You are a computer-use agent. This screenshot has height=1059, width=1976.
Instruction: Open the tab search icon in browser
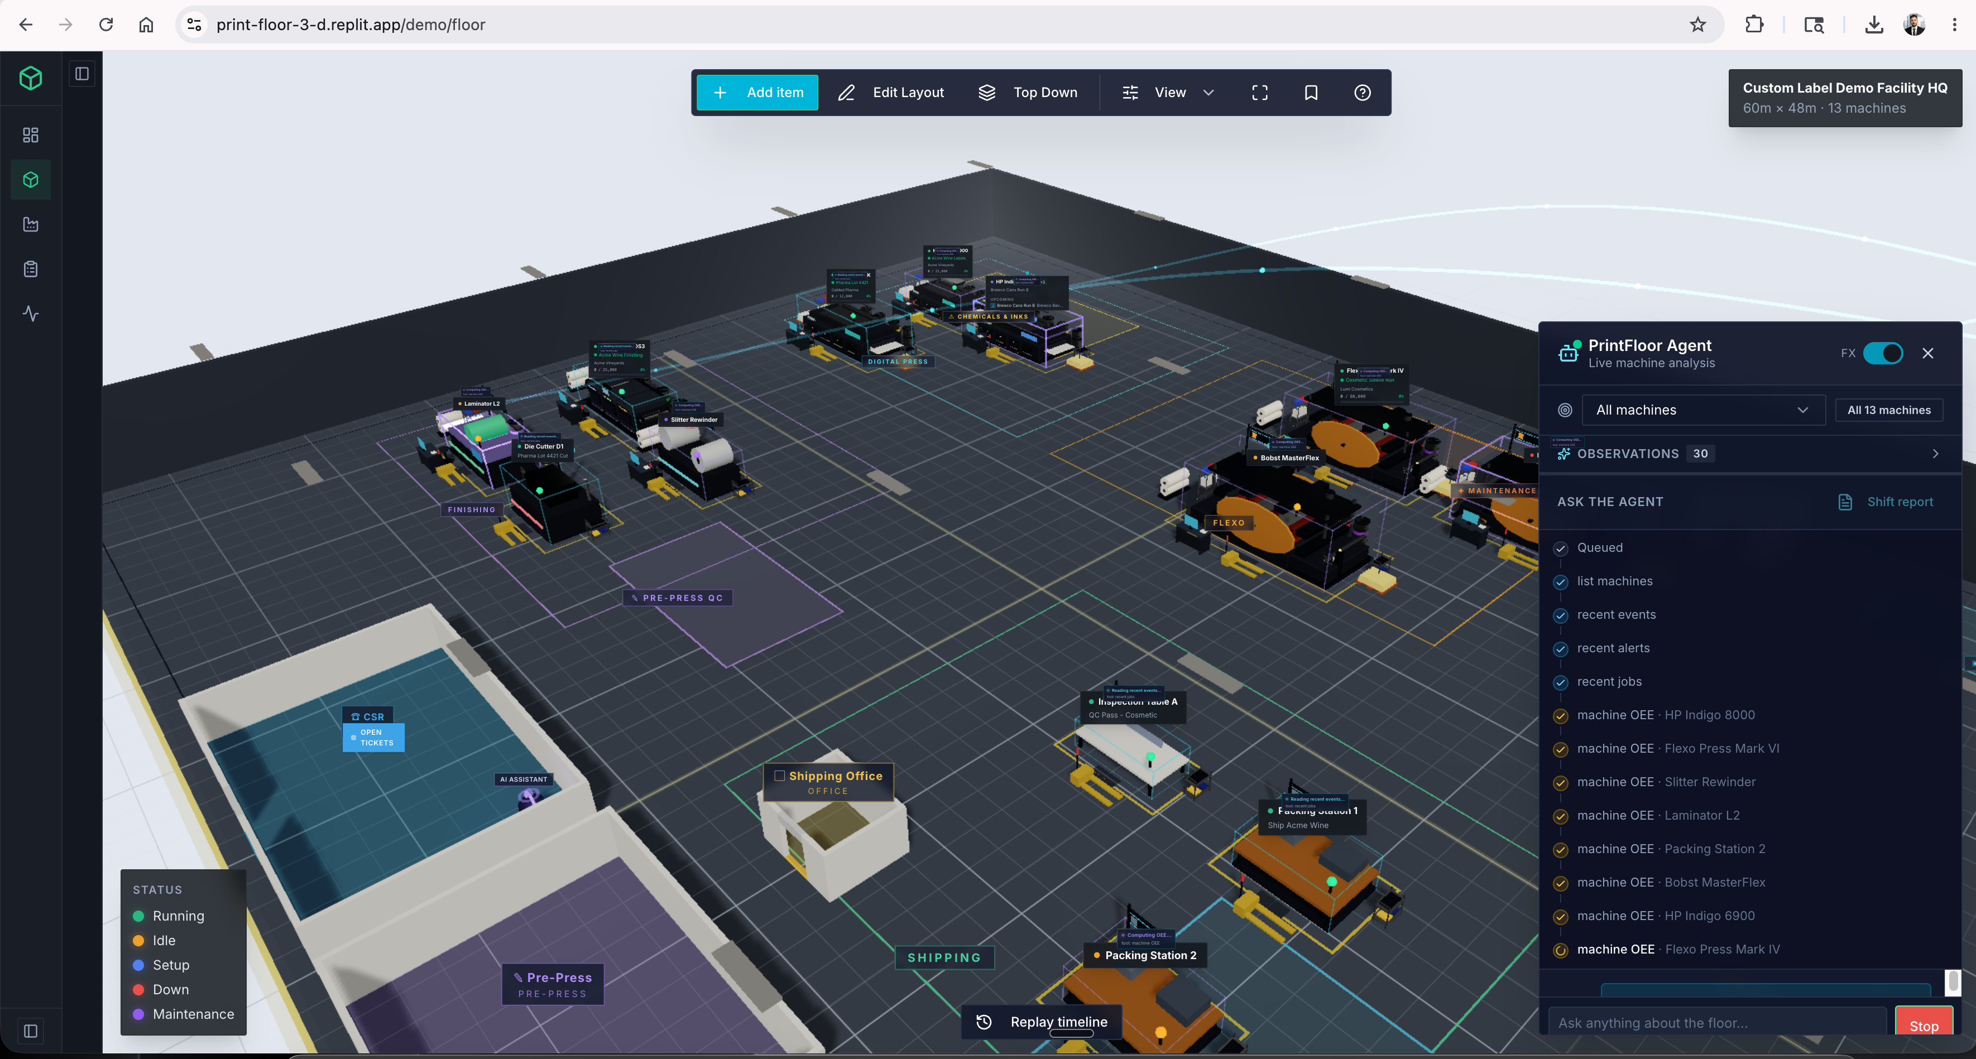point(1814,25)
